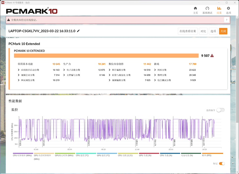Expand the 应用程序启动分数 row

click(19, 70)
